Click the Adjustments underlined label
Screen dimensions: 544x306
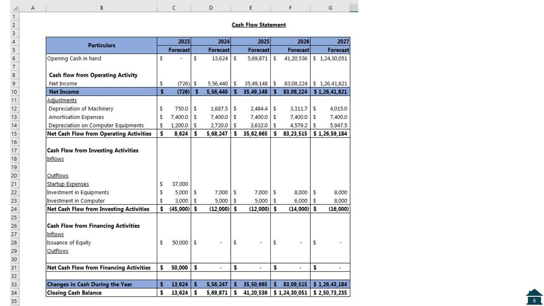pyautogui.click(x=62, y=100)
